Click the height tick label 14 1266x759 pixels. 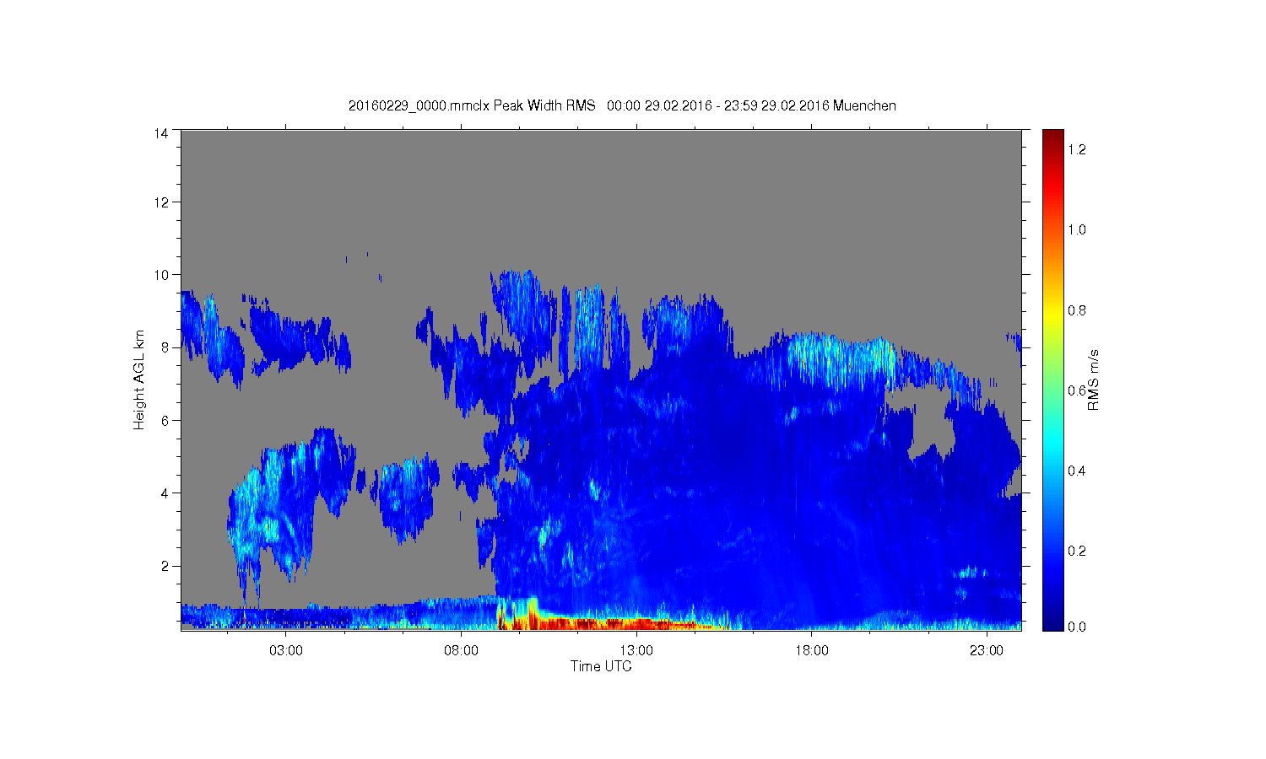click(x=161, y=132)
